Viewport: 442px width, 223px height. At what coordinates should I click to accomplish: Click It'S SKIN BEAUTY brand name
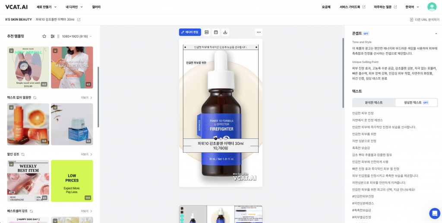coord(18,20)
